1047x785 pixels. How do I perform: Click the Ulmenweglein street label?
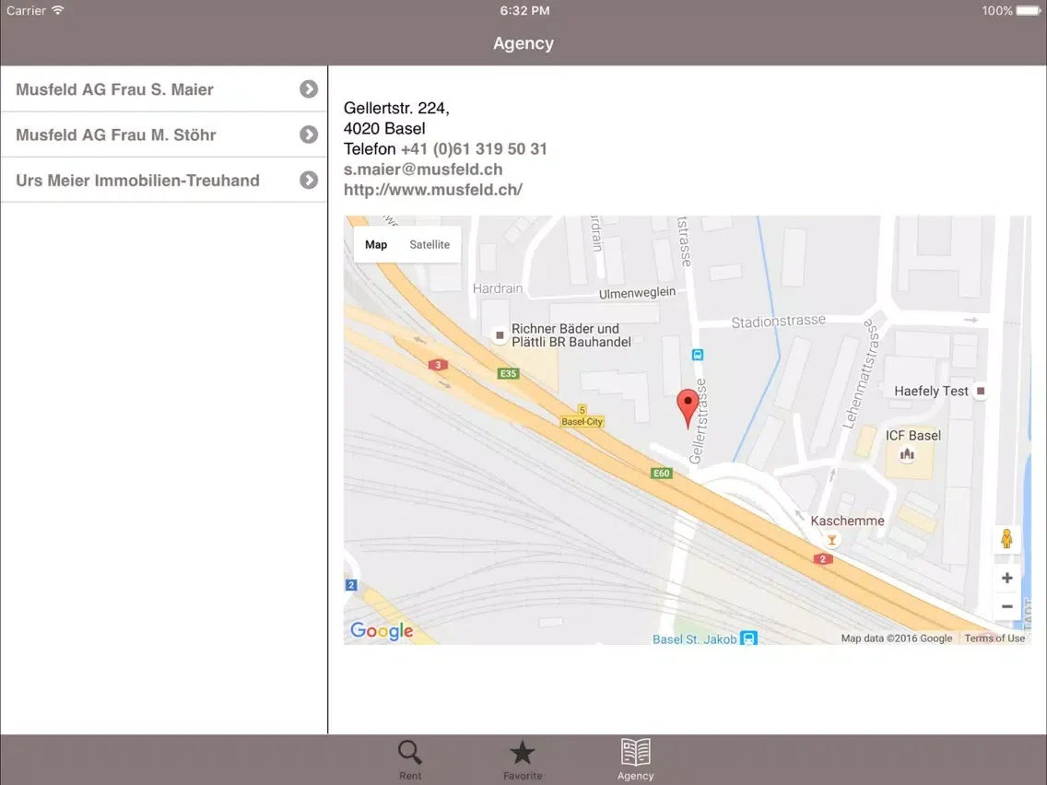pos(637,293)
